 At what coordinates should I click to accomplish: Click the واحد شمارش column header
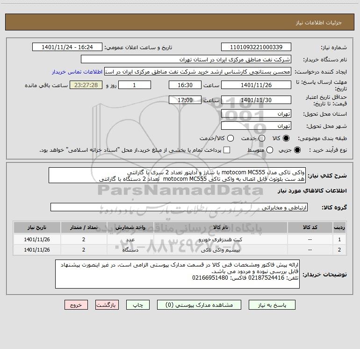[130, 227]
